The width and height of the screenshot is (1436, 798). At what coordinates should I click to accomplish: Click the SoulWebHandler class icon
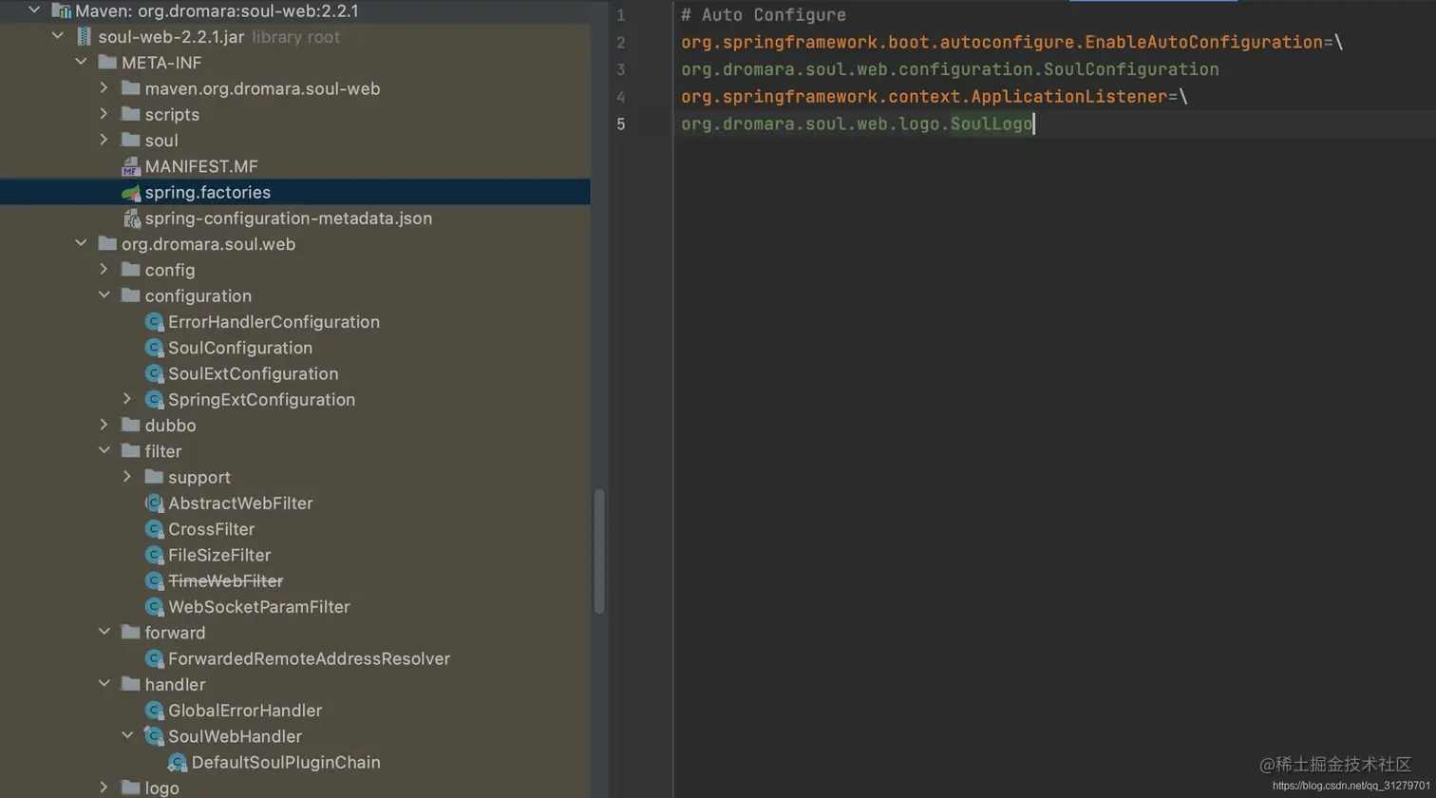point(154,736)
